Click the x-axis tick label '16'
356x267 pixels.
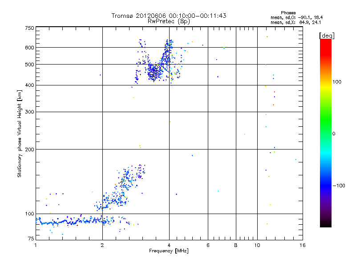tap(303, 245)
